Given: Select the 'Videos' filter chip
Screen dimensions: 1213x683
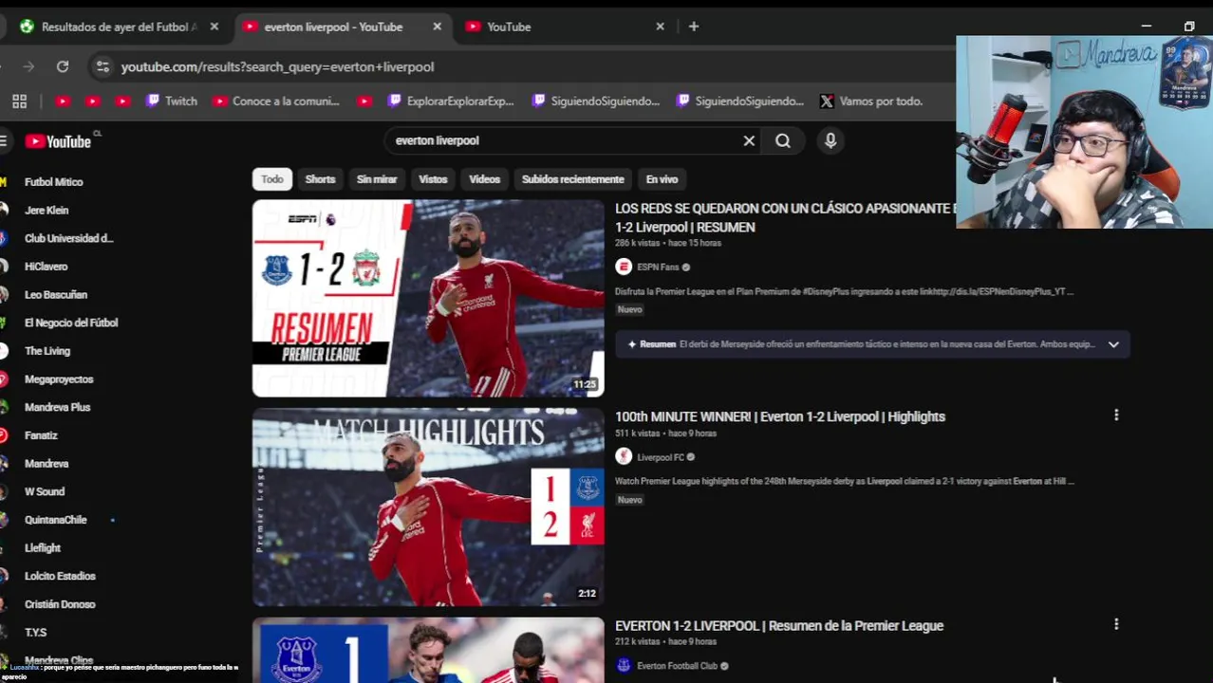Looking at the screenshot, I should [x=484, y=179].
